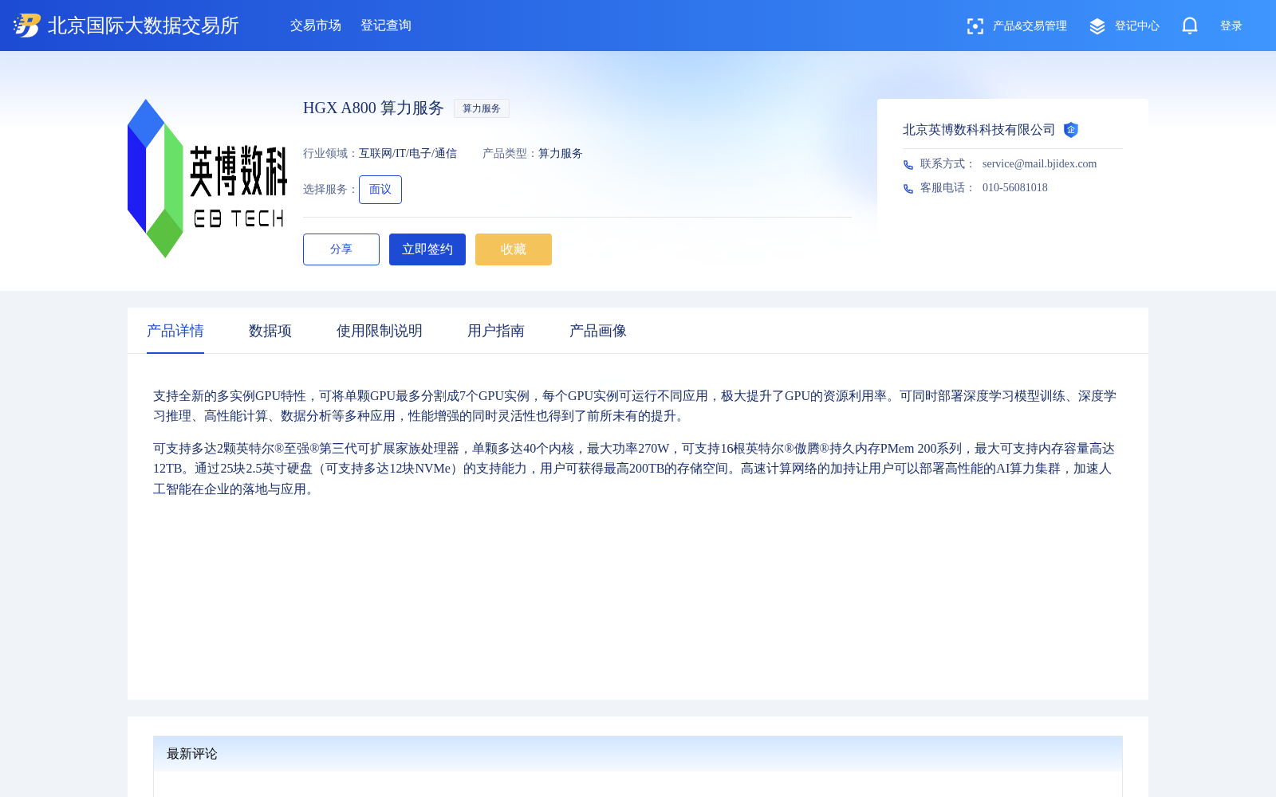Click 产品类型 value 算力服务

click(x=561, y=154)
